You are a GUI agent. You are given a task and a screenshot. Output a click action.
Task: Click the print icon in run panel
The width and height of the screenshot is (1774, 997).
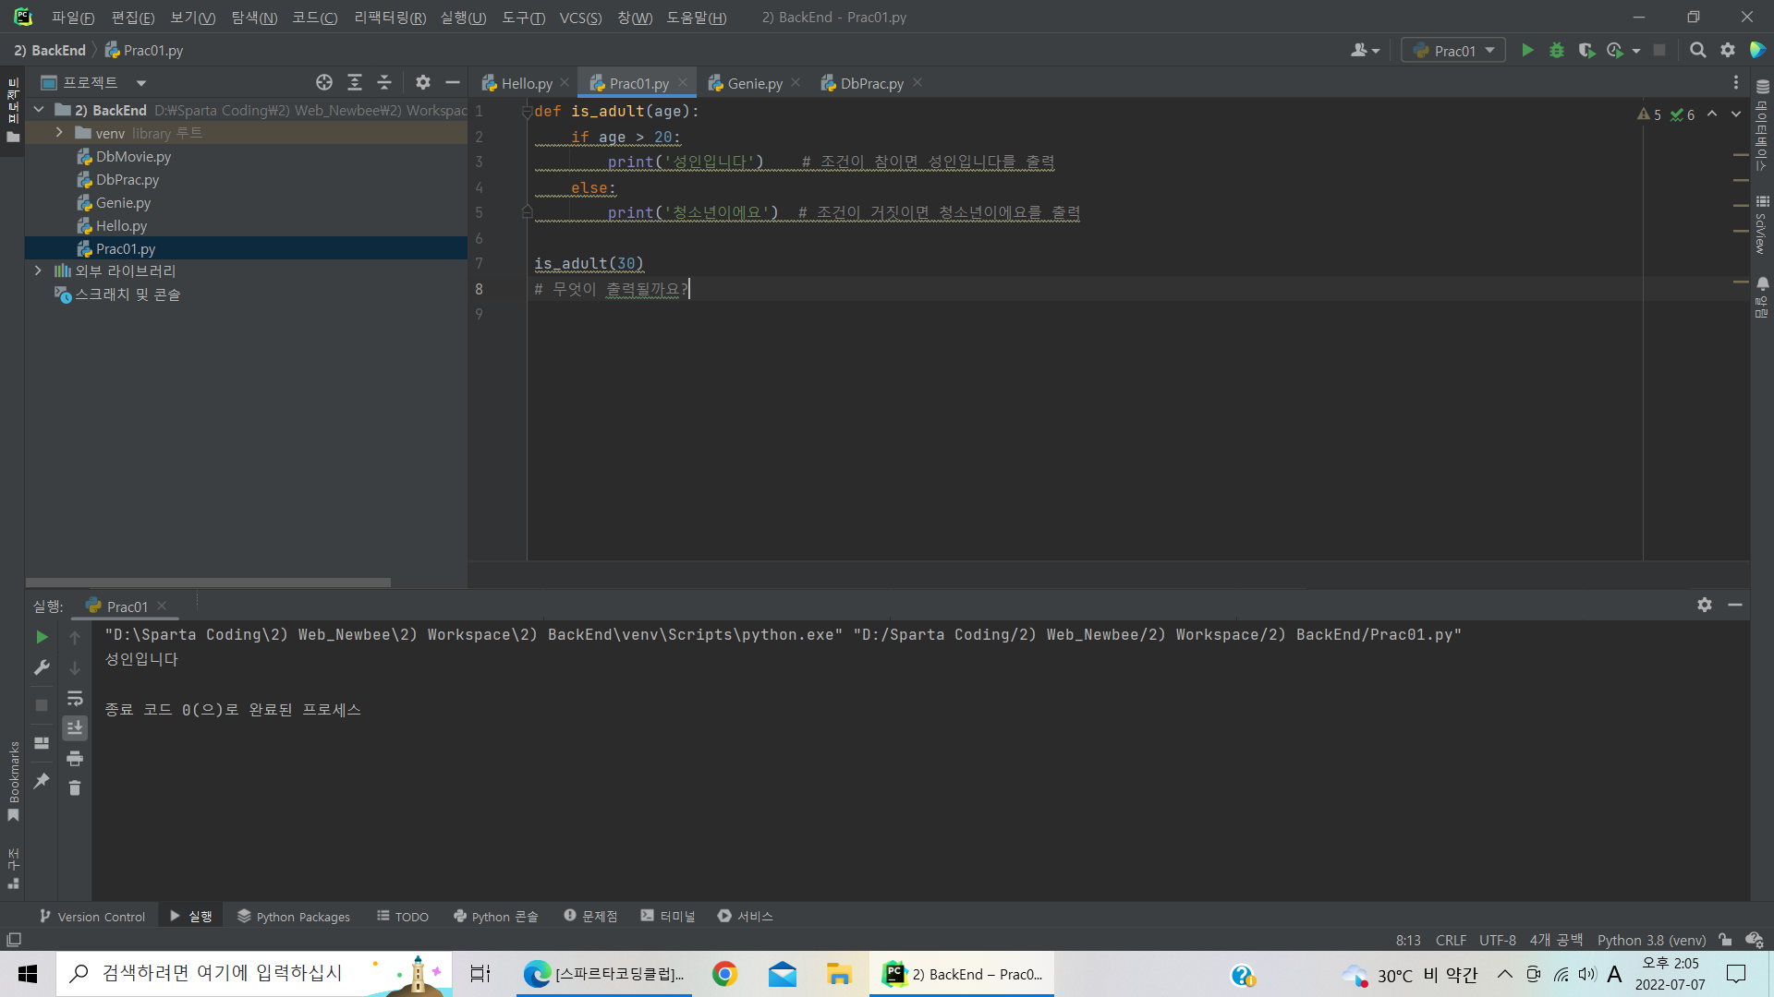(x=75, y=759)
